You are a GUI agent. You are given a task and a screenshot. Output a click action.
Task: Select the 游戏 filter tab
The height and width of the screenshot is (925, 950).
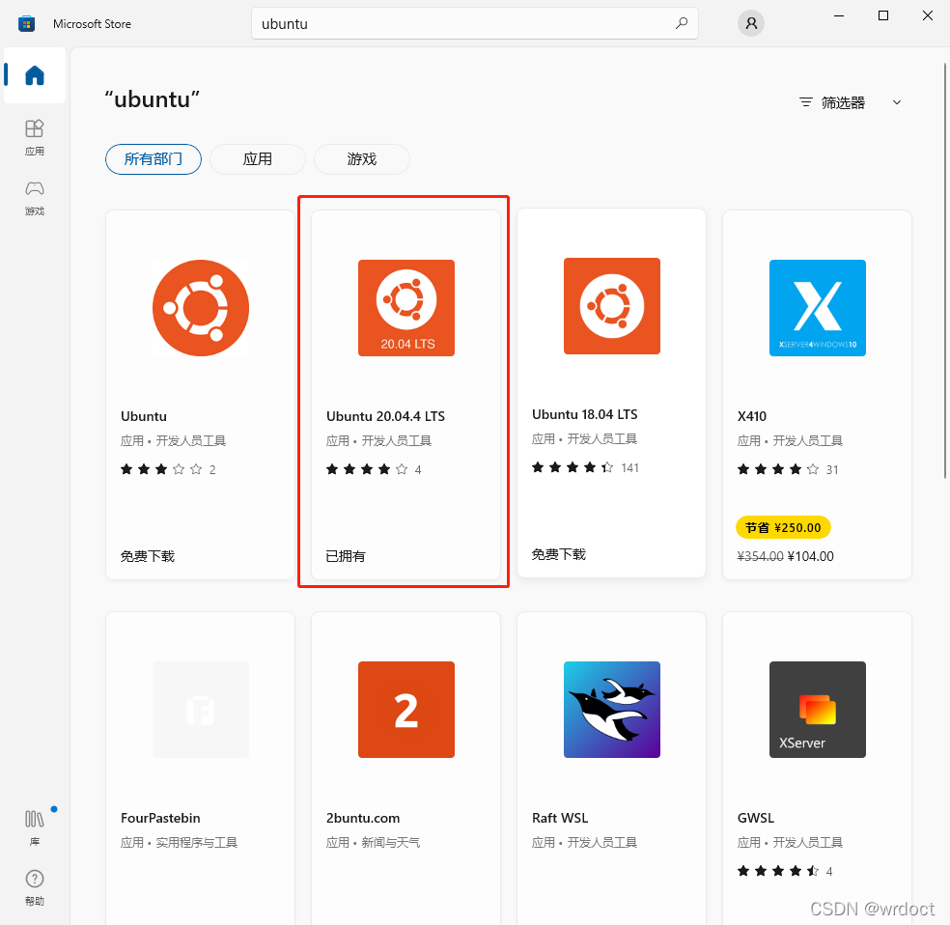click(x=361, y=160)
